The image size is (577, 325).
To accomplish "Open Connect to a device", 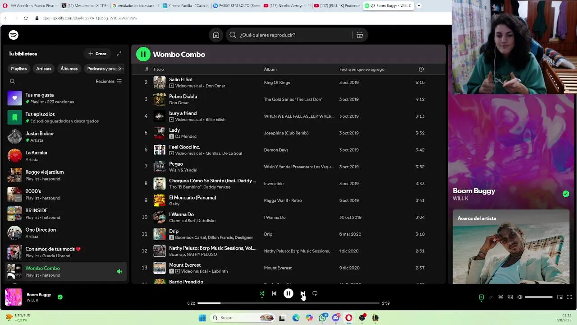I will pyautogui.click(x=510, y=297).
